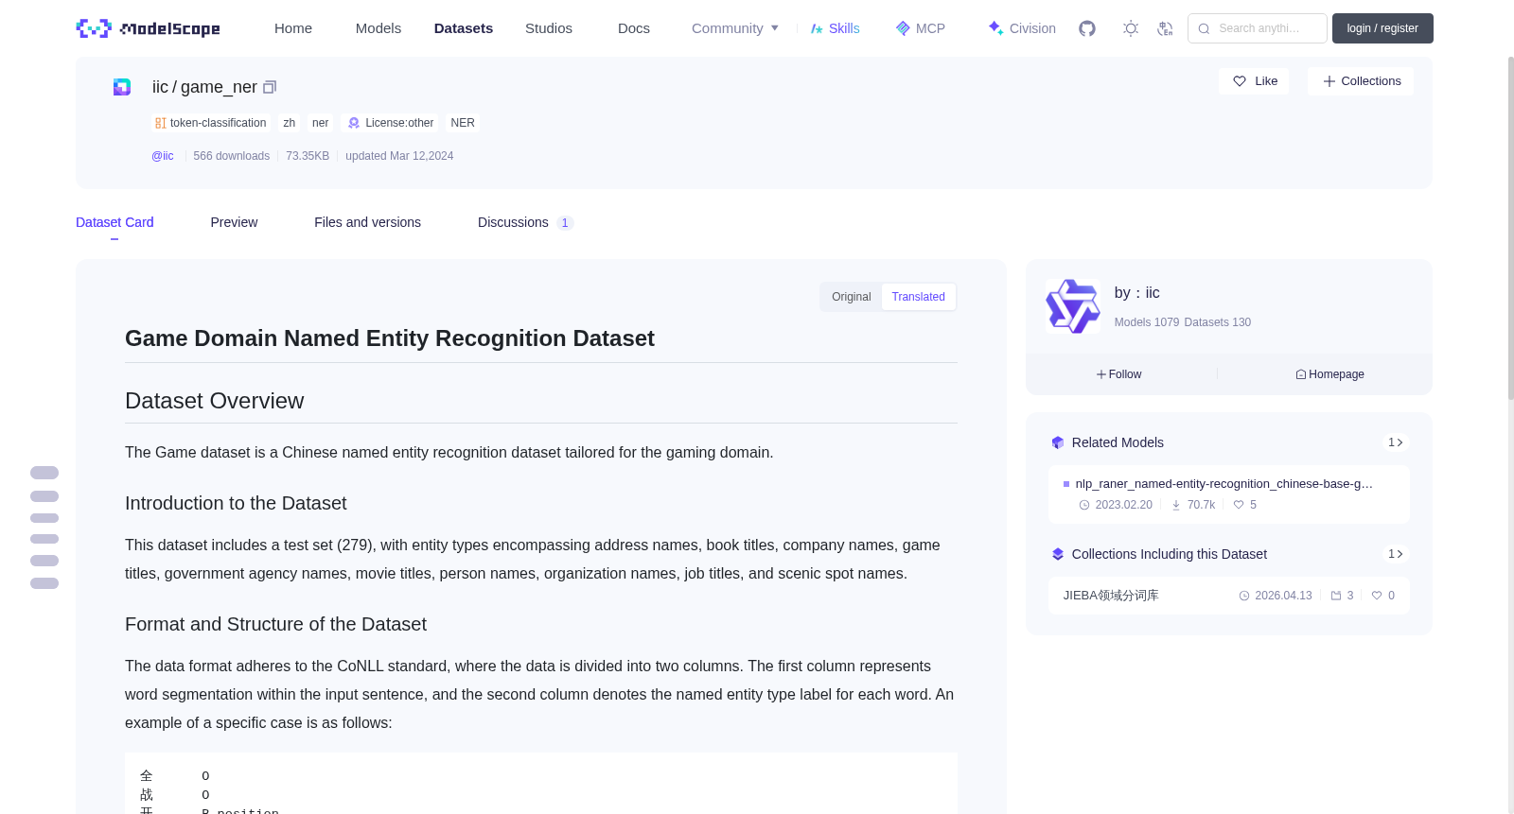Click the @iic owner link
This screenshot has width=1514, height=814.
pyautogui.click(x=163, y=156)
